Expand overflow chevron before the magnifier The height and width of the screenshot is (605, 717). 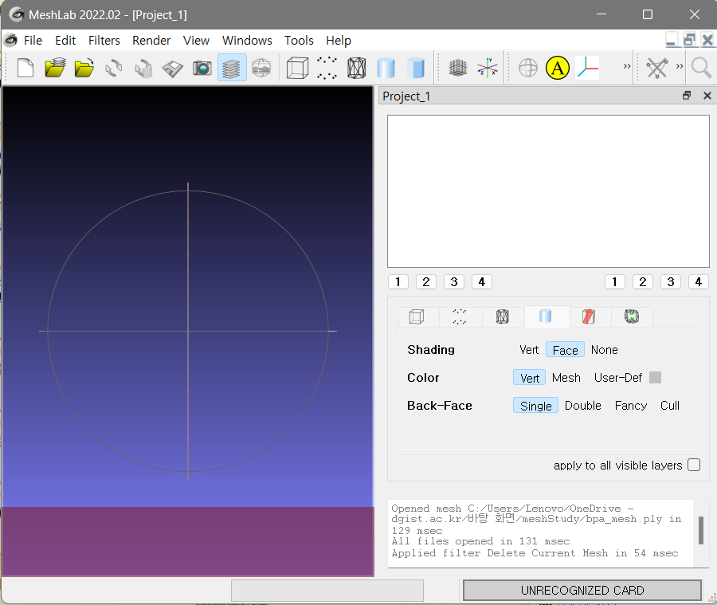click(x=680, y=66)
